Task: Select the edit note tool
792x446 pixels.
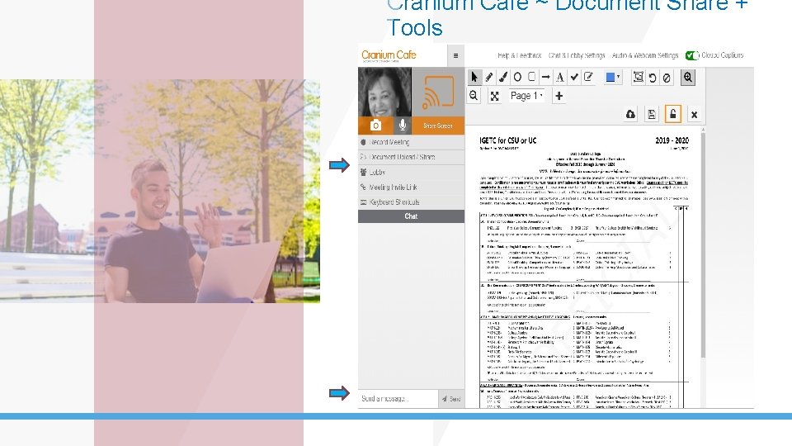Action: coord(588,77)
